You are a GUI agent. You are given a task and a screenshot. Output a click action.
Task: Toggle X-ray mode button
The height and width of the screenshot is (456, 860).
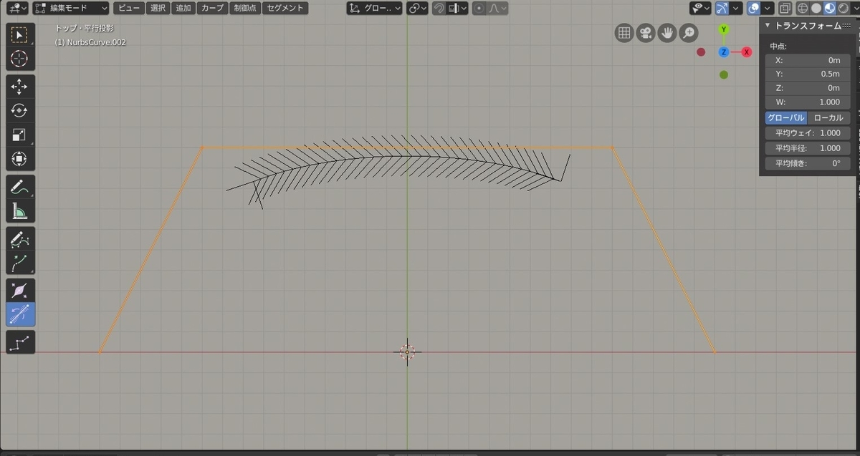point(785,9)
